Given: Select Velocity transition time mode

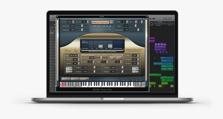Looking at the screenshot, I should (135, 68).
